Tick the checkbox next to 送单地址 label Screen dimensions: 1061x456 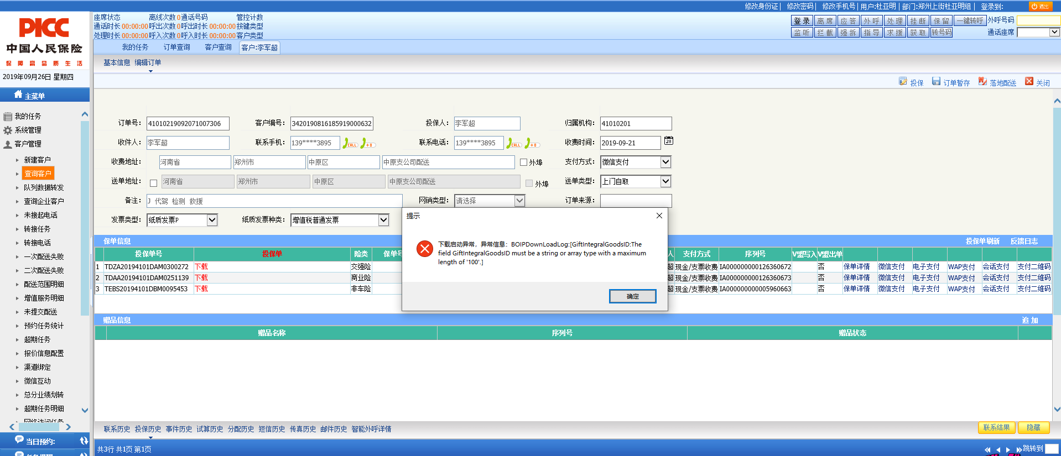click(154, 184)
